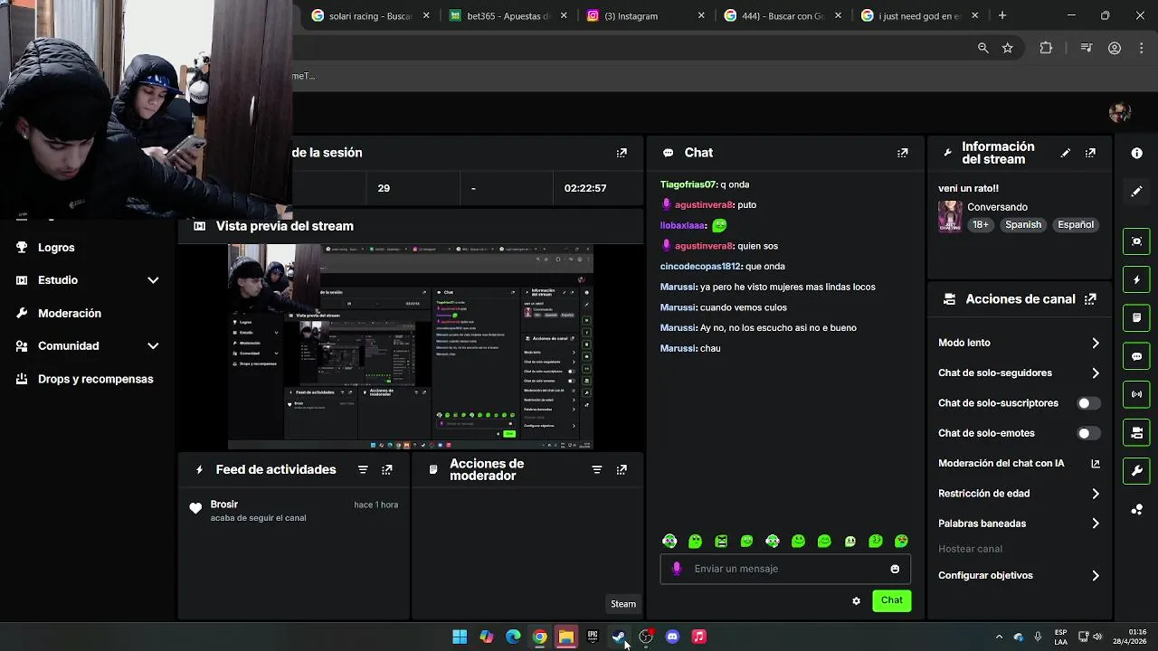Toggle the stream preview rail icon
1158x651 pixels.
coord(1137,241)
